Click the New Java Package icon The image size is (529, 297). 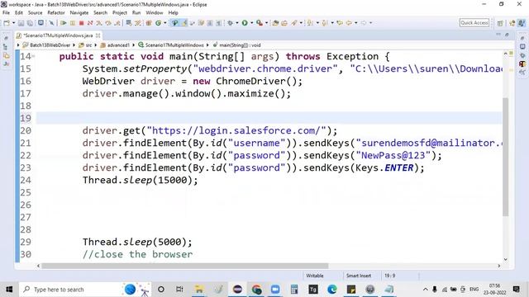149,23
